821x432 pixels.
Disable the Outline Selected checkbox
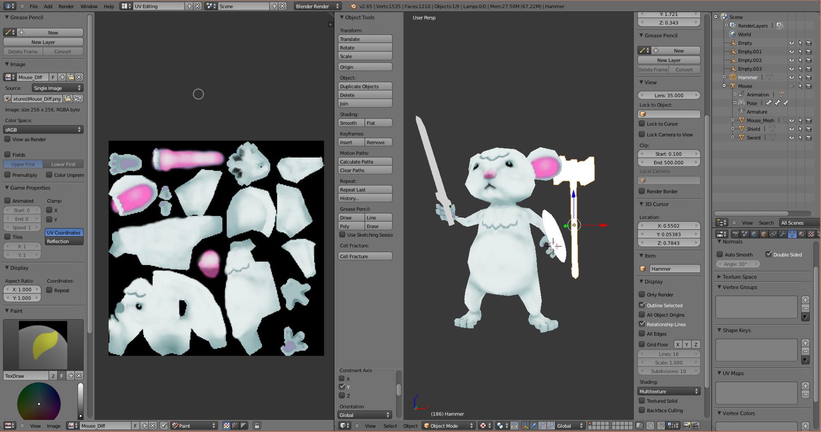642,305
